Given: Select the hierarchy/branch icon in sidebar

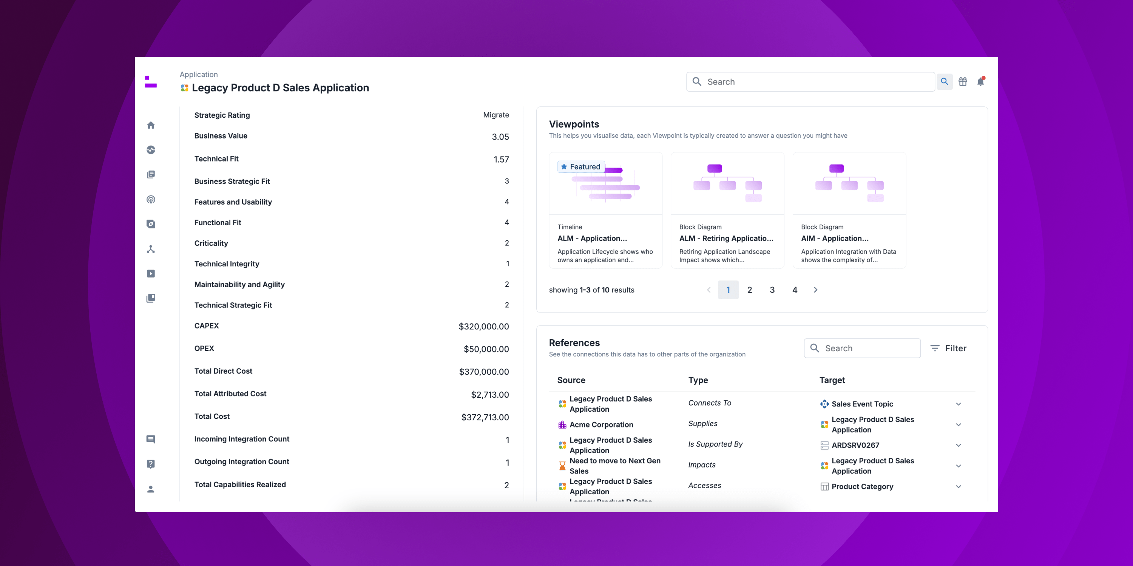Looking at the screenshot, I should 152,248.
